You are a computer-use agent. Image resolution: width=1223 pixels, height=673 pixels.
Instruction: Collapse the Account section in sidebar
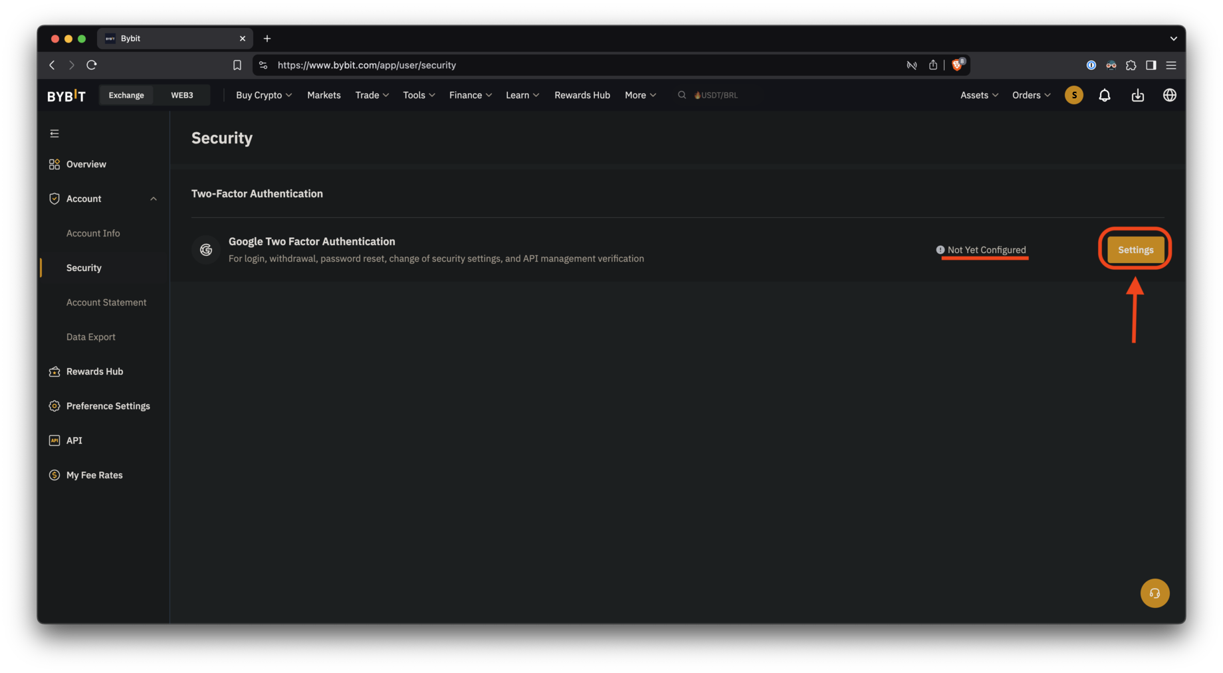click(x=154, y=199)
